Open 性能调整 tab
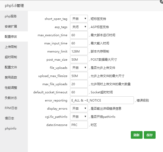163x152 pixels. (14, 87)
